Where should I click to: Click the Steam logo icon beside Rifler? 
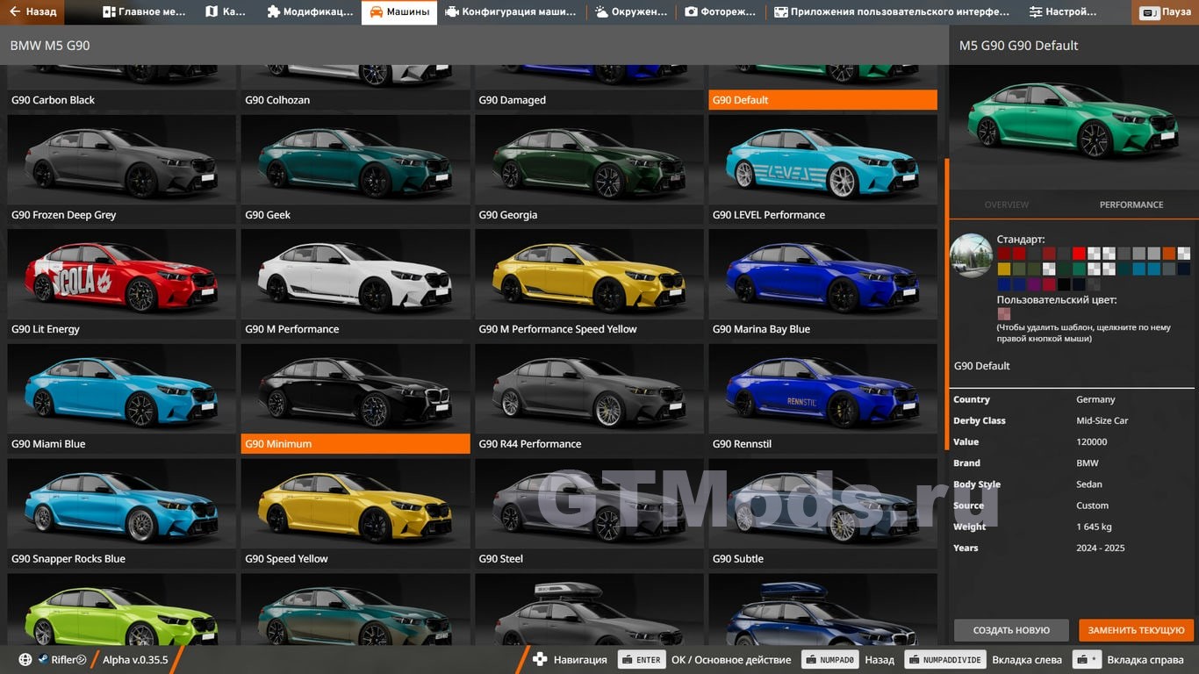[42, 660]
